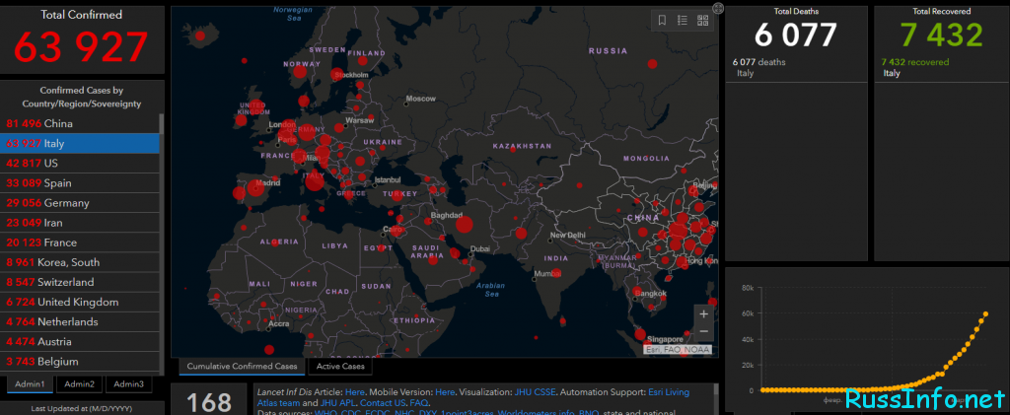Open the map bookmarks icon
This screenshot has height=415, width=1010.
(x=662, y=21)
